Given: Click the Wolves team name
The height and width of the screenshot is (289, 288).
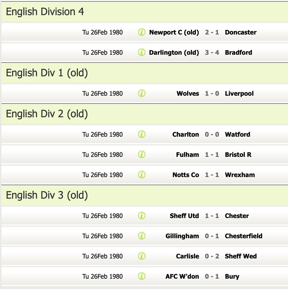Looking at the screenshot, I should coord(188,93).
